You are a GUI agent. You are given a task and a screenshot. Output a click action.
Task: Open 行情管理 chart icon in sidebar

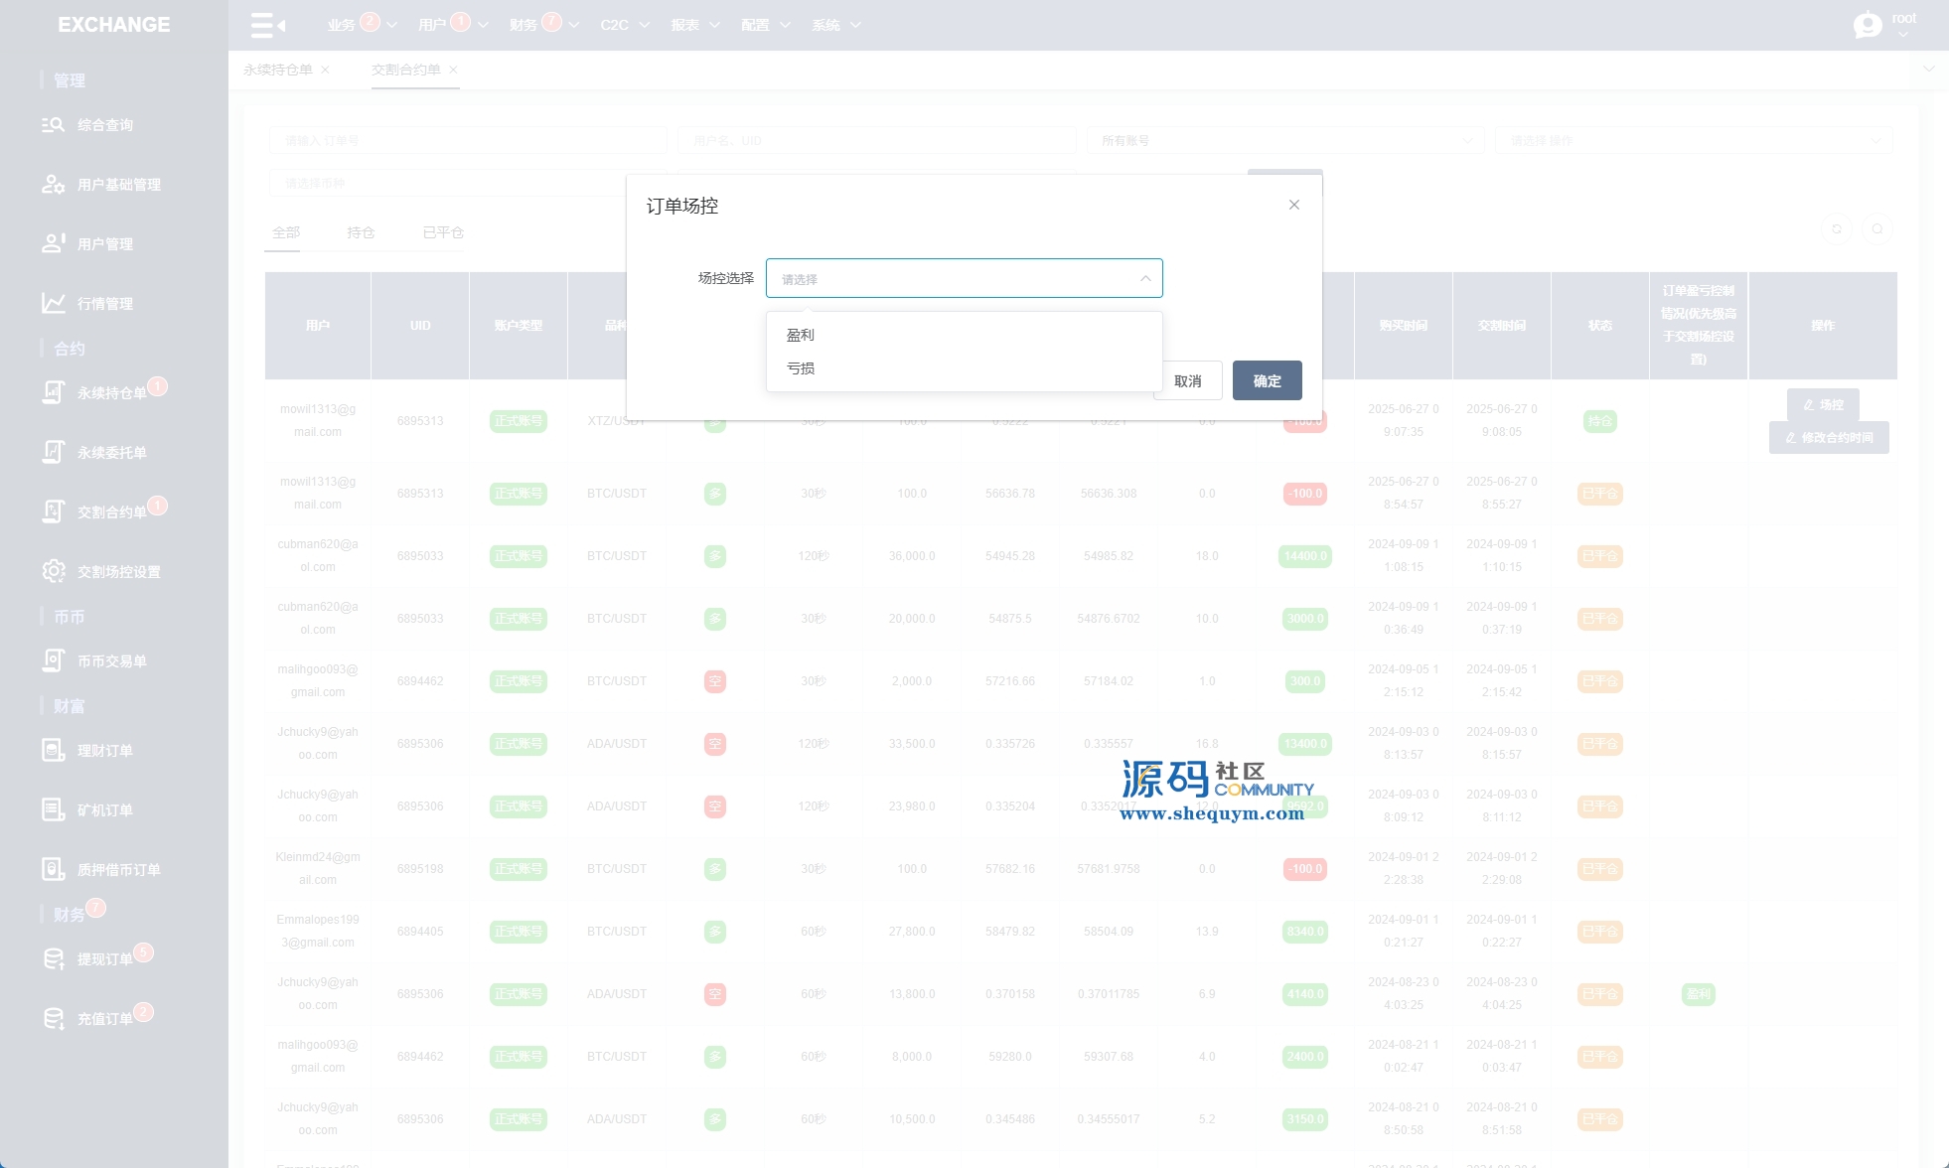pyautogui.click(x=53, y=304)
